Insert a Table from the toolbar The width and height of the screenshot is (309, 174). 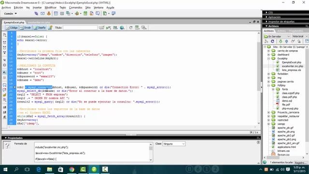coord(56,14)
